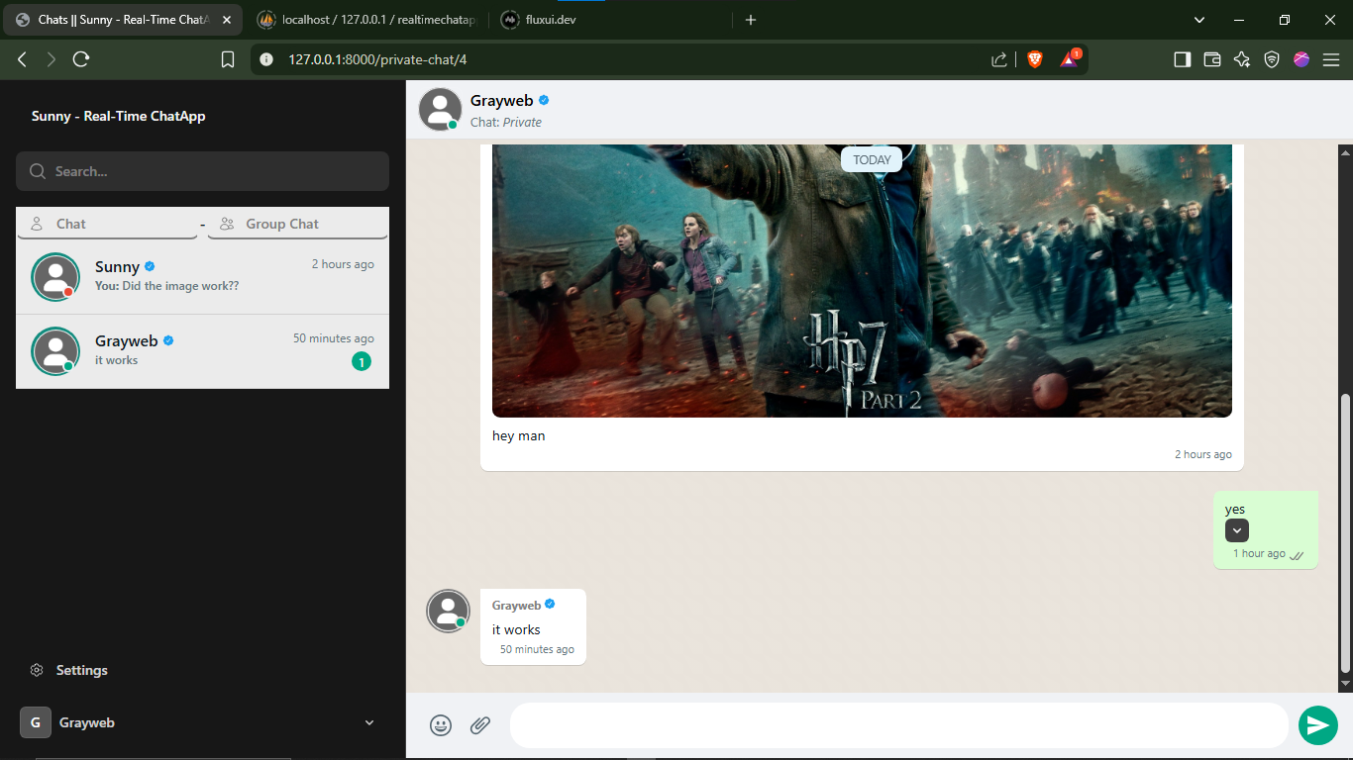The width and height of the screenshot is (1353, 760).
Task: Focus the Search input field
Action: [202, 171]
